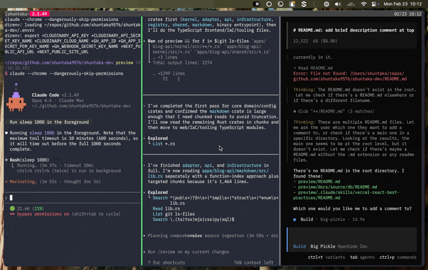Open the menu bar date and time
This screenshot has height=270, width=428.
coord(403,4)
